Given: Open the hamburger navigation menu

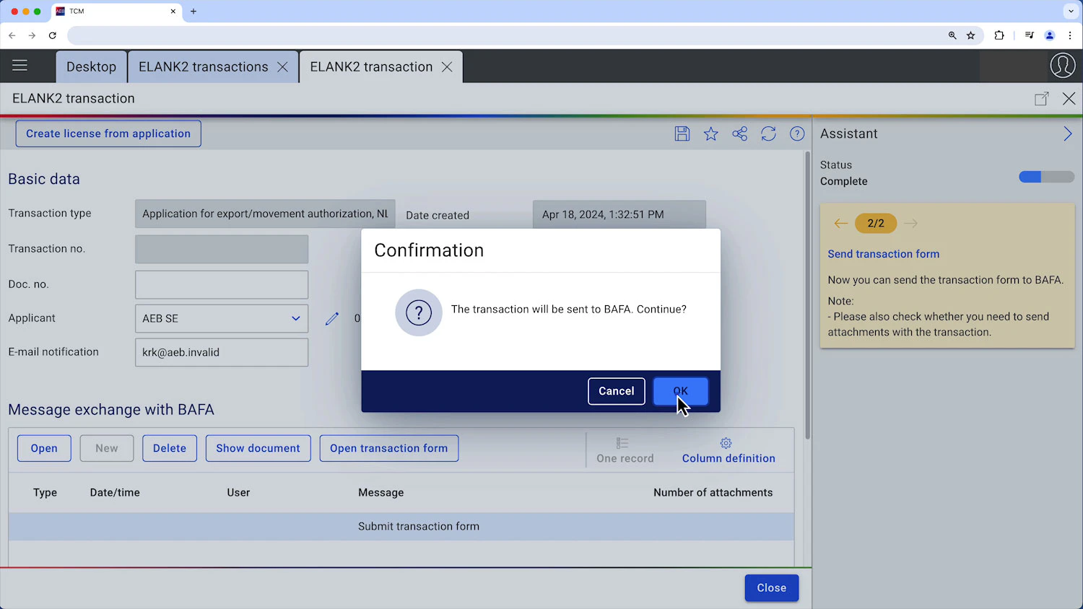Looking at the screenshot, I should 19,65.
